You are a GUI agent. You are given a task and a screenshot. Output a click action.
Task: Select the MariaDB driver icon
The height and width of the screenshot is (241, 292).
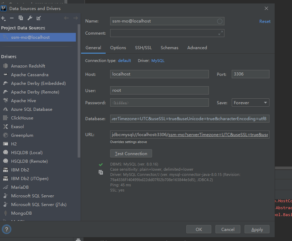tap(6, 187)
